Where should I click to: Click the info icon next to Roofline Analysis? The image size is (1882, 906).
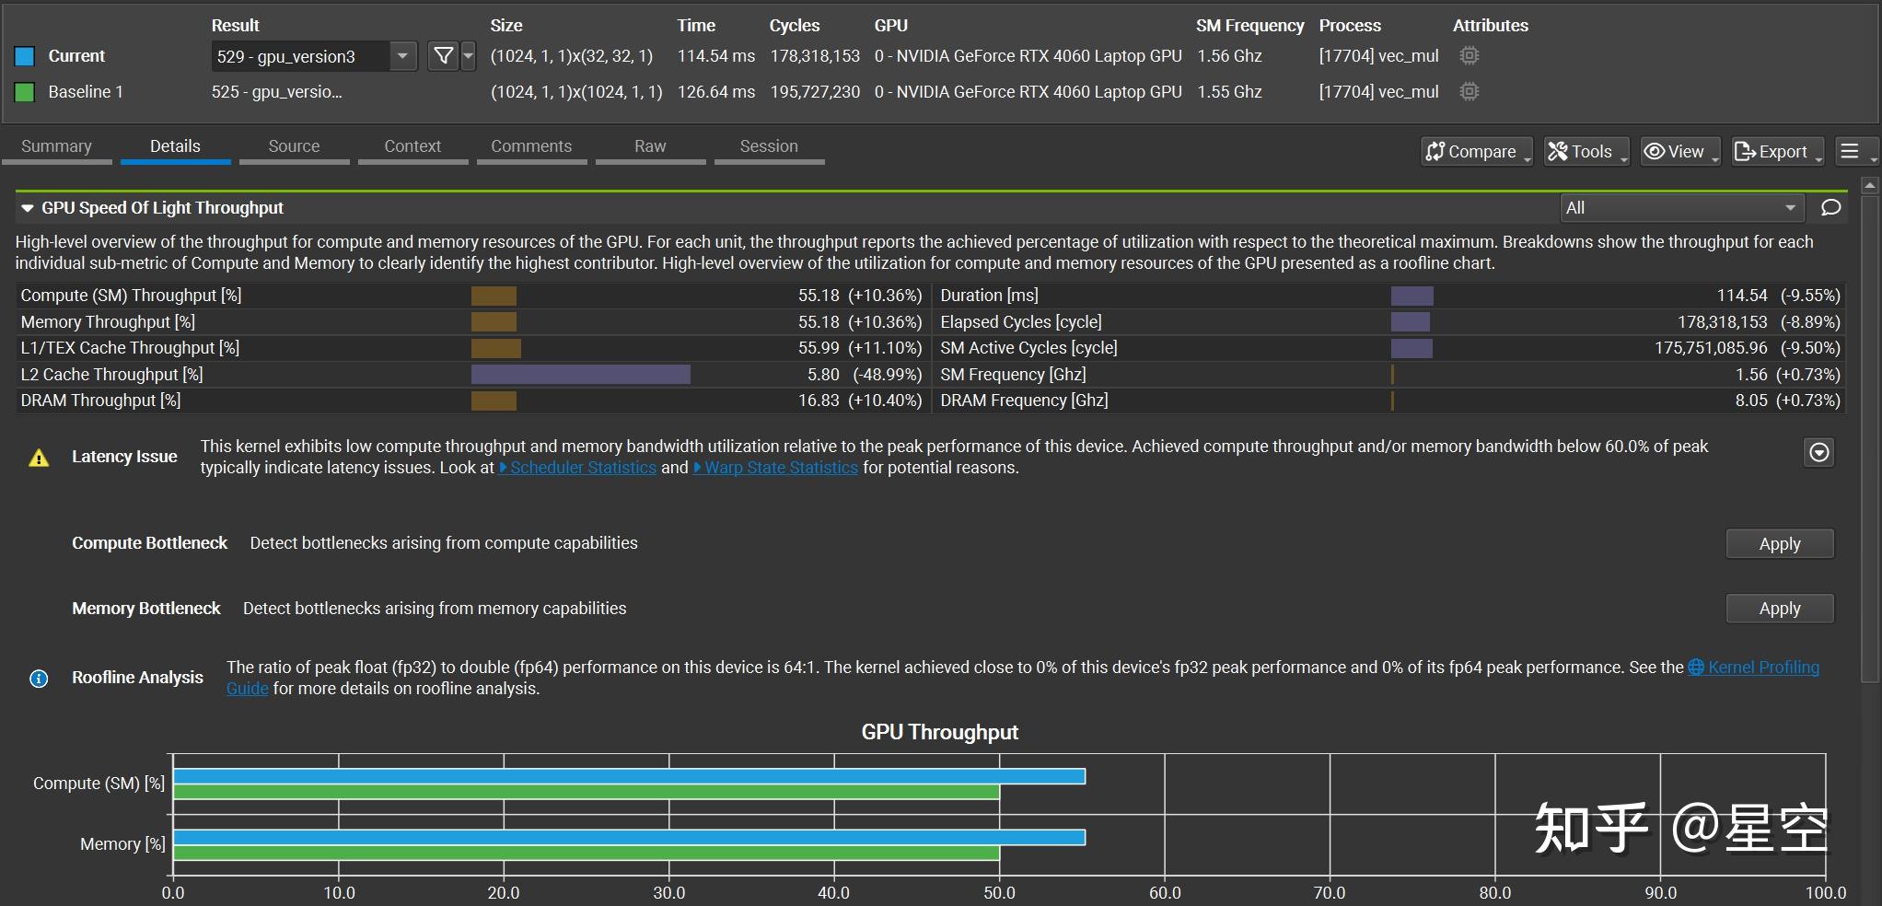coord(38,679)
